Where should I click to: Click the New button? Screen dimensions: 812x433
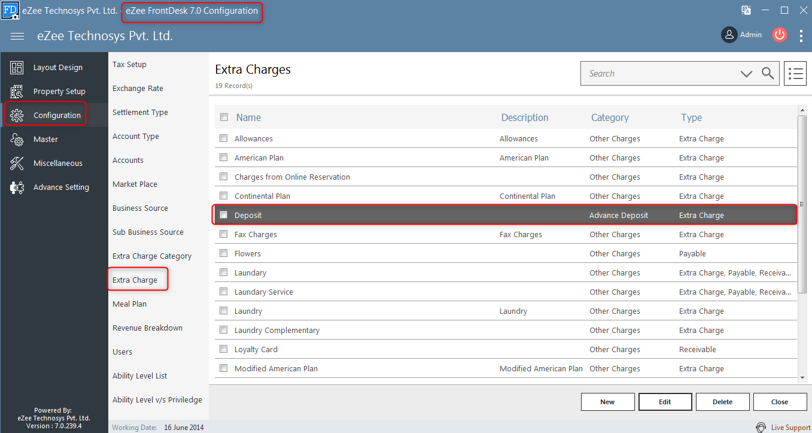click(x=607, y=402)
